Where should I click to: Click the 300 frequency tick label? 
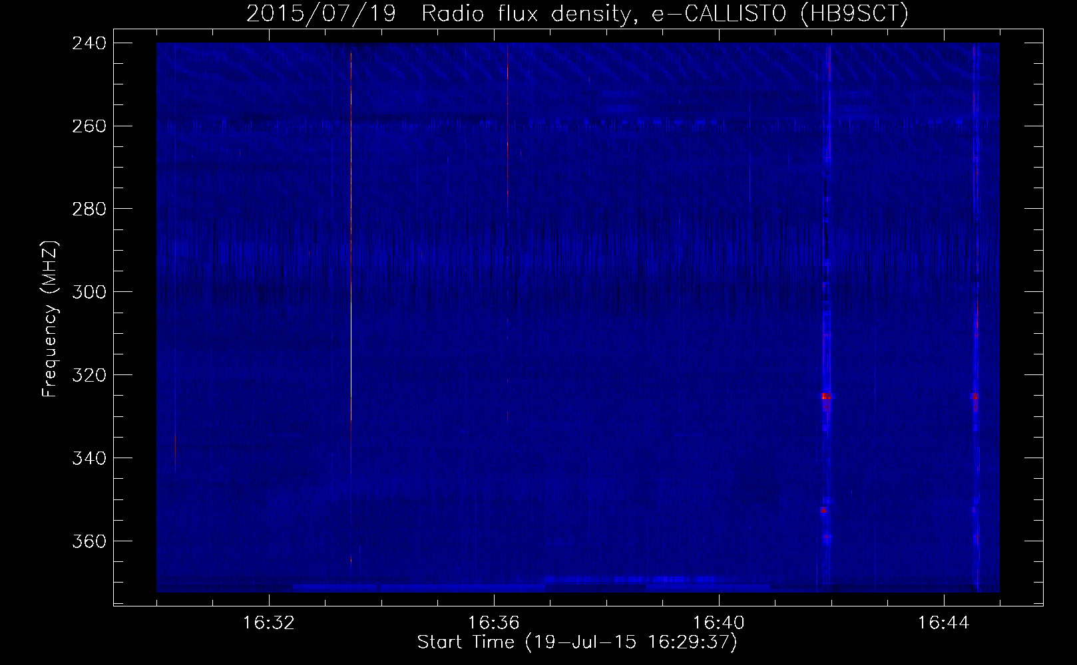(x=89, y=292)
